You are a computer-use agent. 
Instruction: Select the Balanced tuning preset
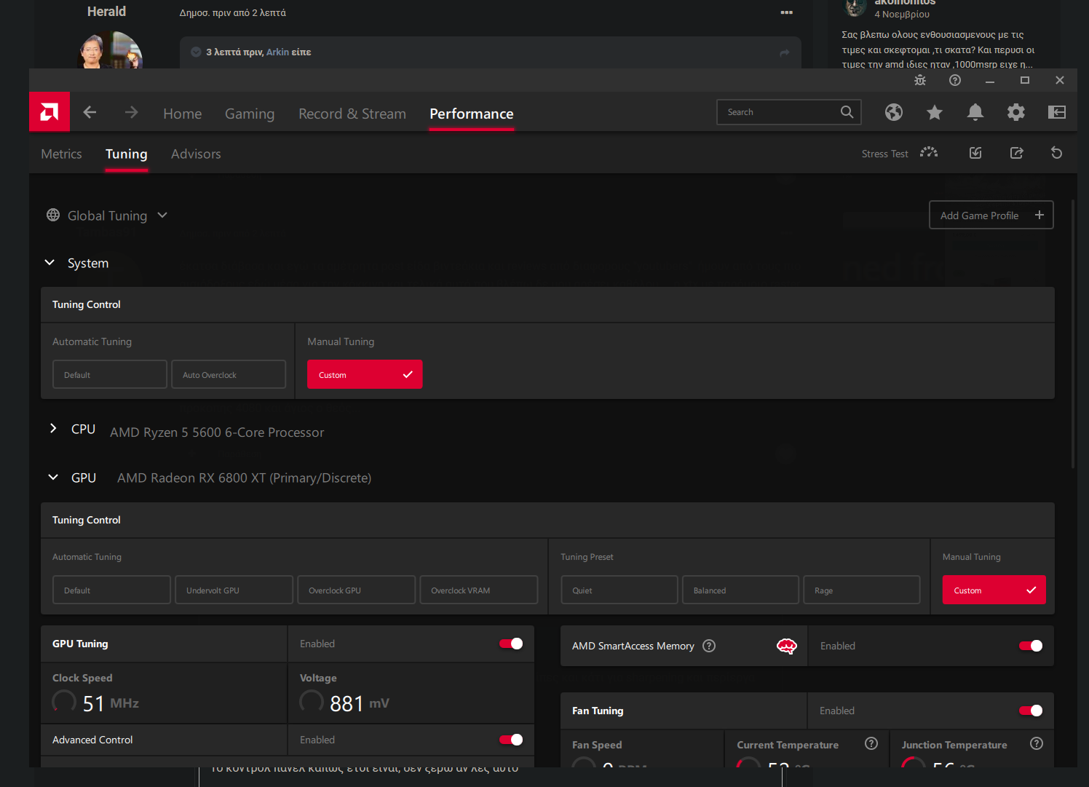click(740, 590)
